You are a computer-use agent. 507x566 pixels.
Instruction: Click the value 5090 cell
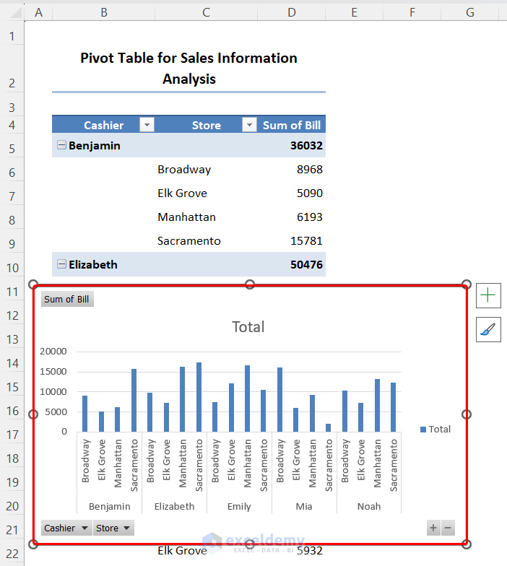point(292,193)
